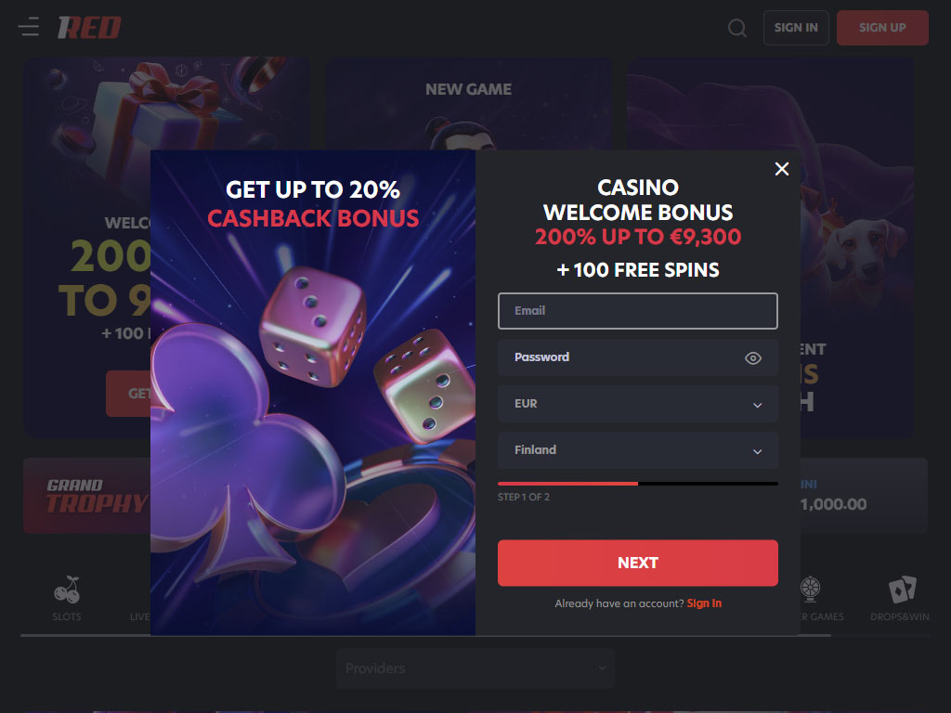951x713 pixels.
Task: Select the Slots cherry icon
Action: [67, 590]
